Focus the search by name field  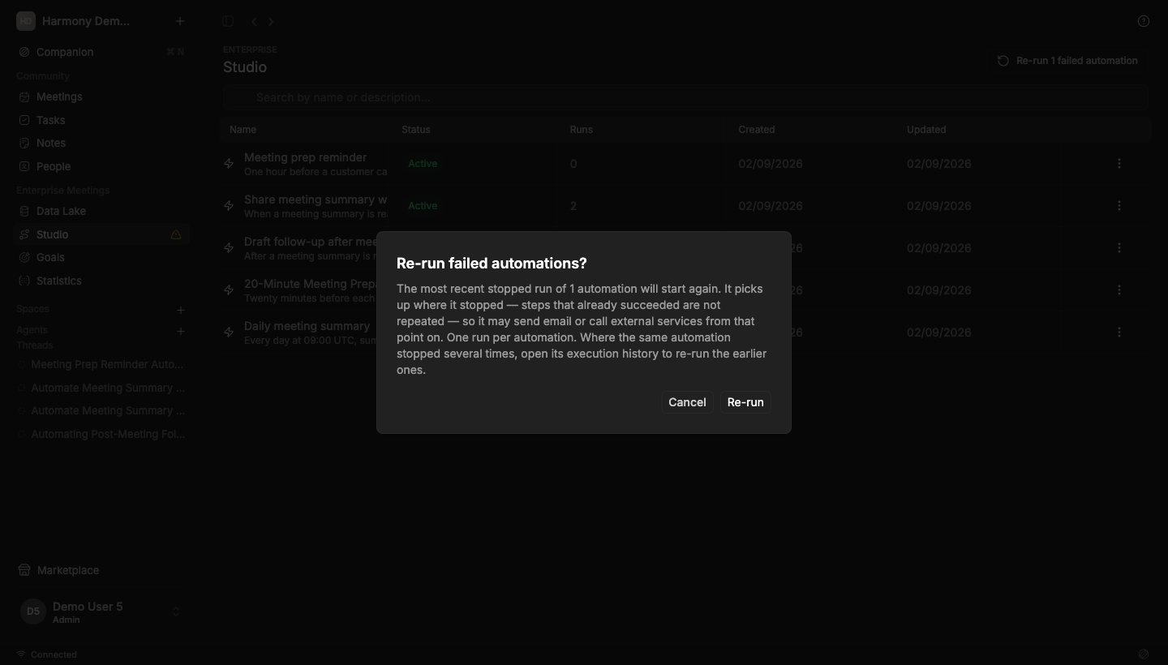click(x=685, y=97)
